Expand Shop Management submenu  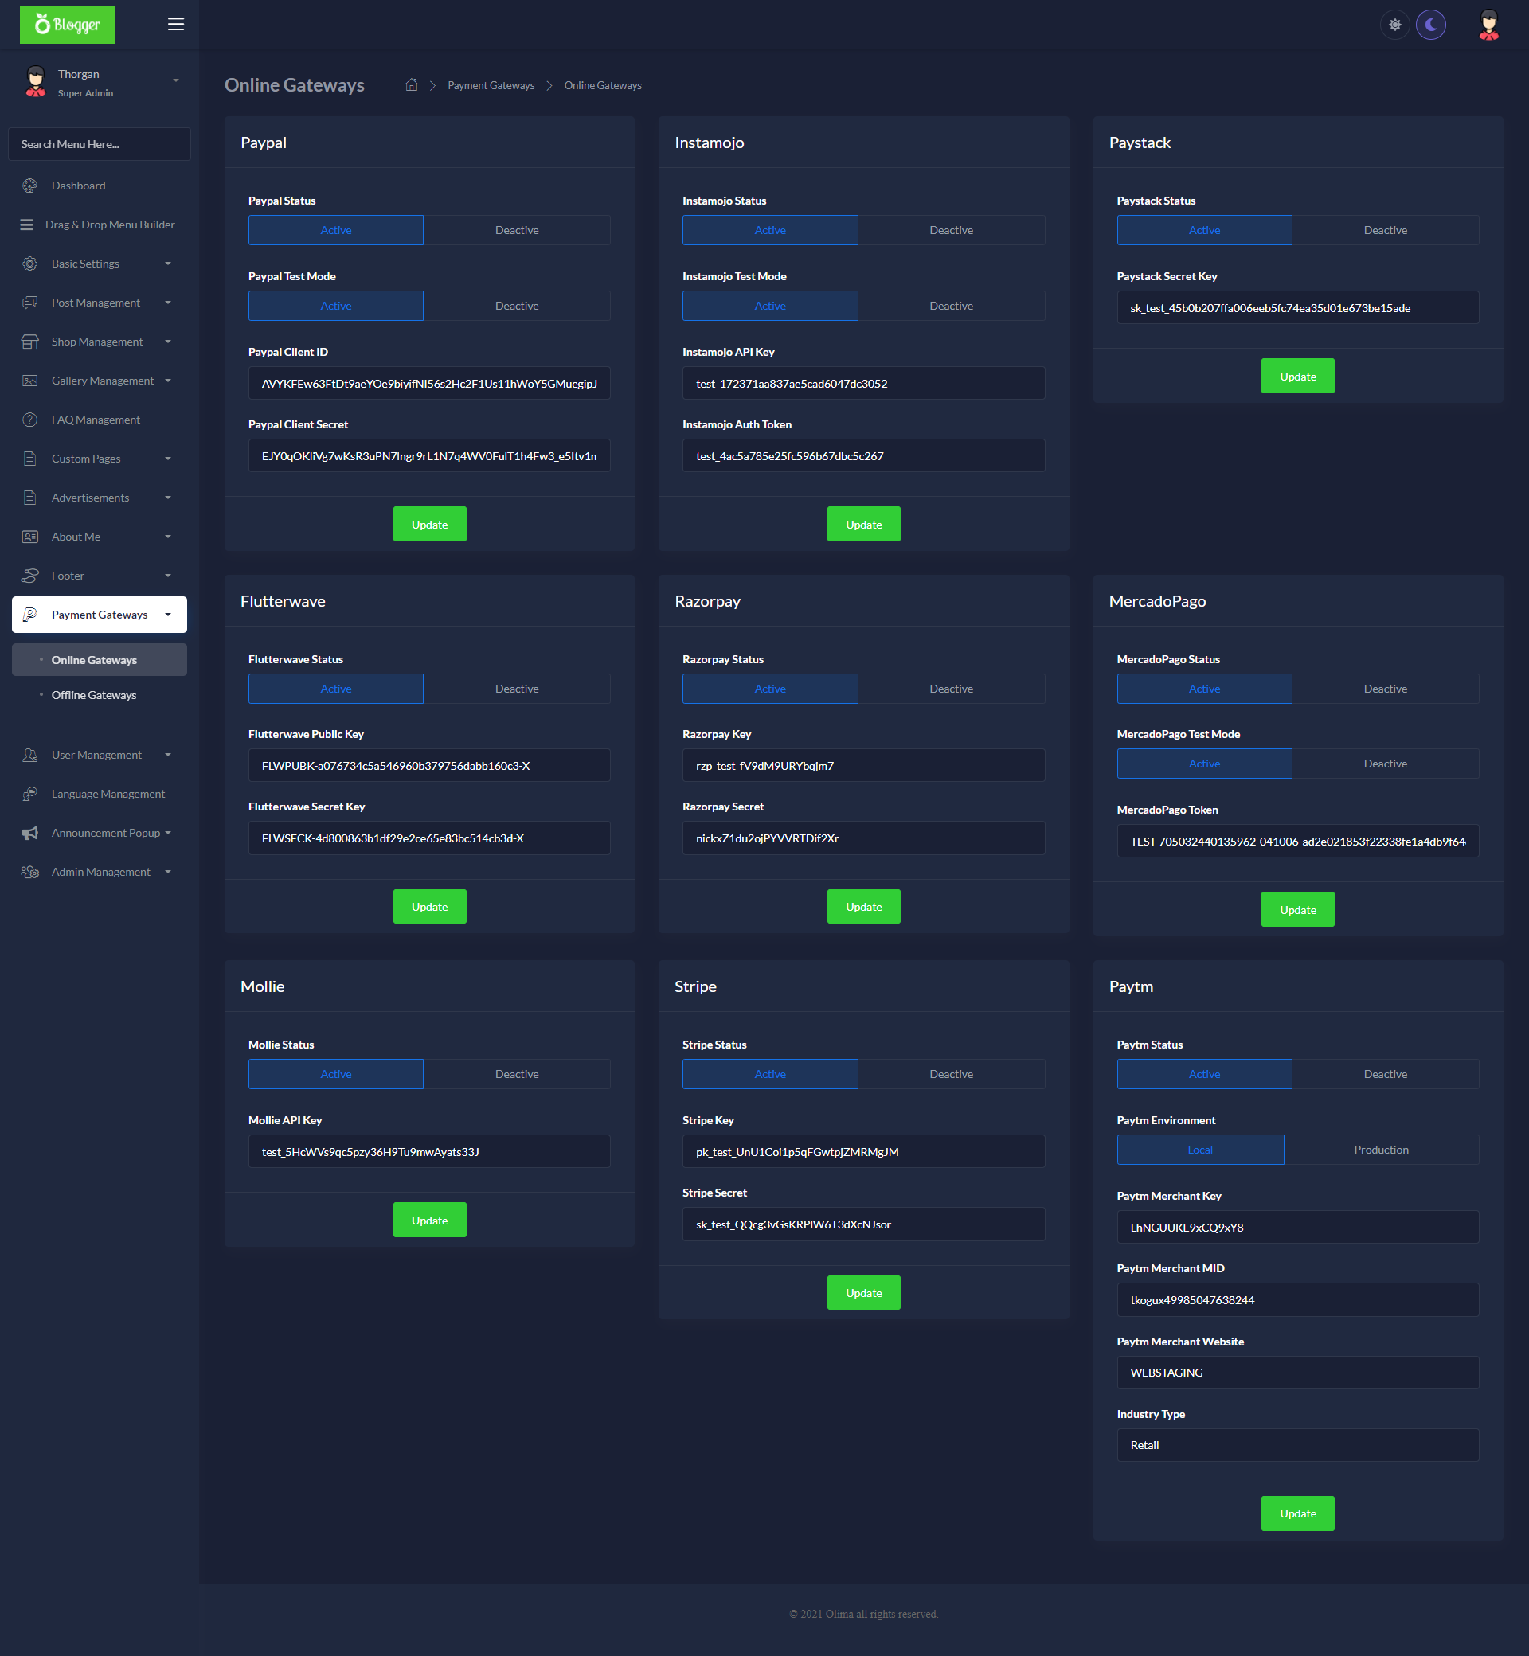(97, 342)
